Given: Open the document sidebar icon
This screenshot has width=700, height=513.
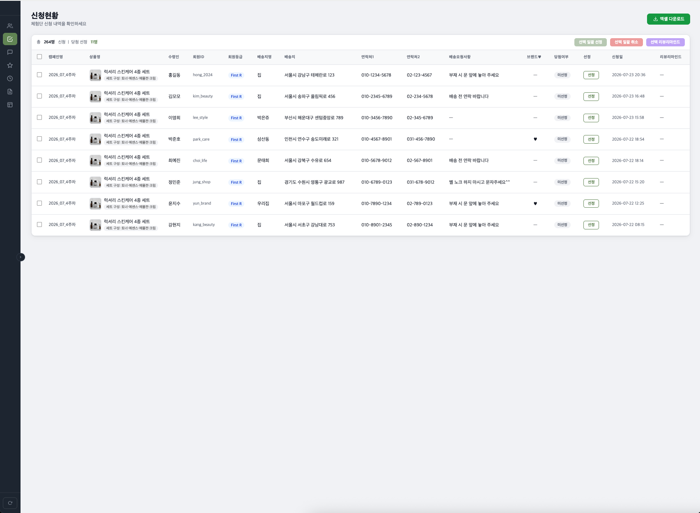Looking at the screenshot, I should [10, 92].
